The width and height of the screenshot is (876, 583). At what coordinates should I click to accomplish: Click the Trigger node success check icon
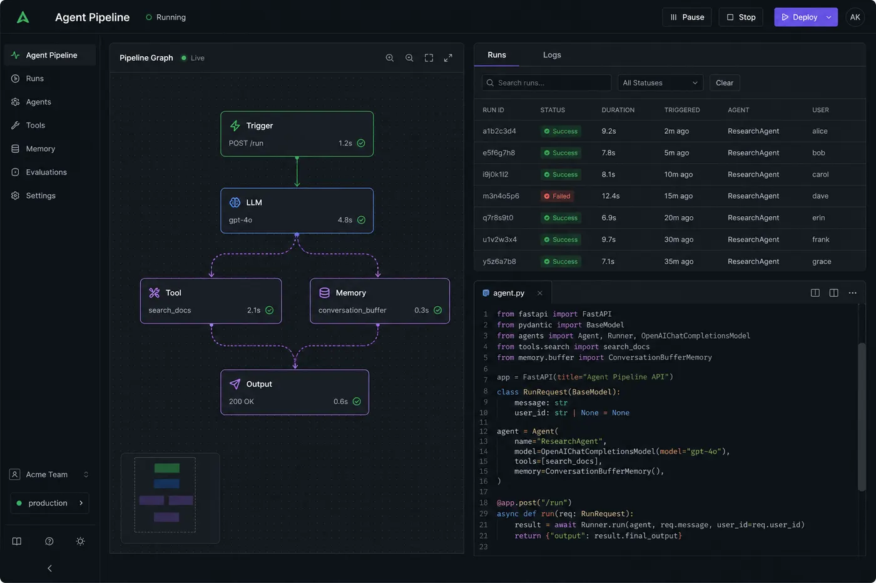tap(361, 143)
